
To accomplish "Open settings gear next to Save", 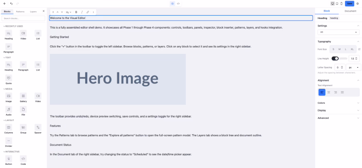I will tap(358, 3).
